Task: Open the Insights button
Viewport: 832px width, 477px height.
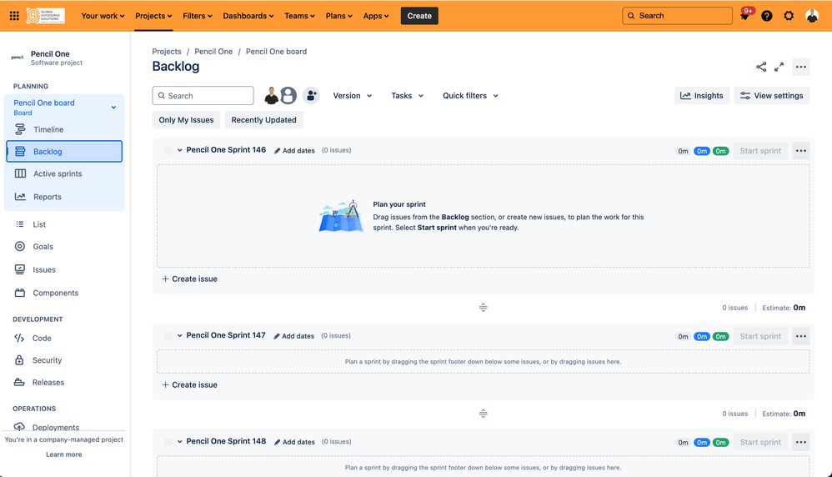Action: [x=702, y=96]
